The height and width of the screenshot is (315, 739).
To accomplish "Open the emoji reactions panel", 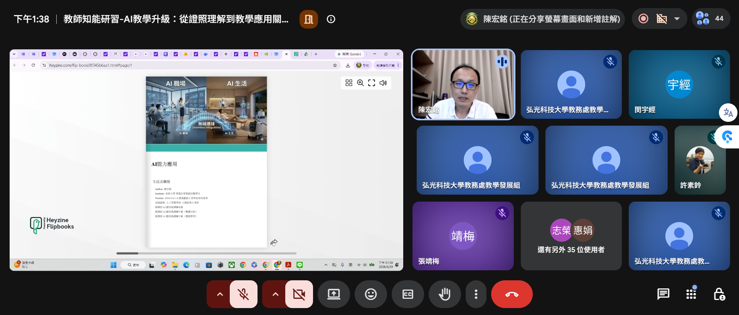I will pyautogui.click(x=371, y=294).
